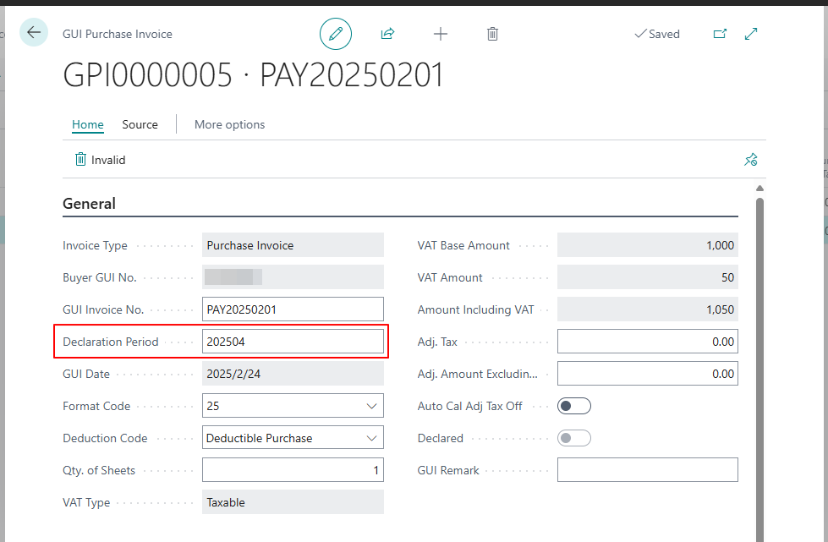Go back with the arrow button
Screen dimensions: 828x542
34,32
